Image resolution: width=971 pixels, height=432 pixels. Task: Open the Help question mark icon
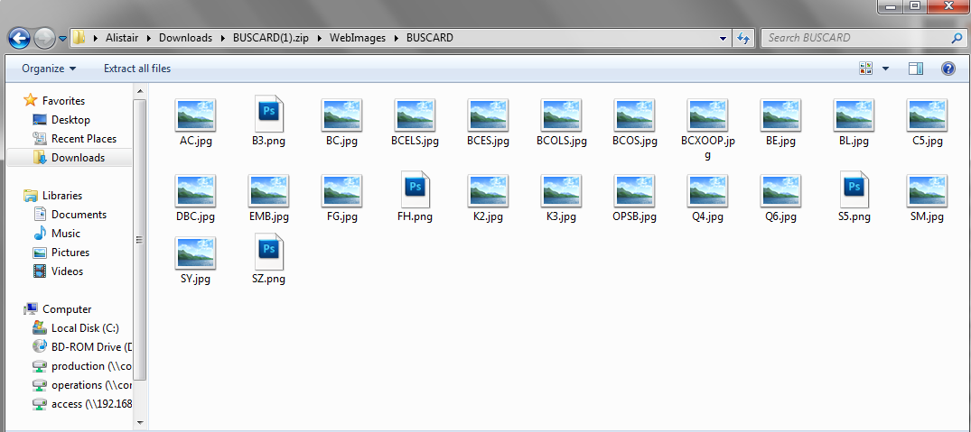pos(948,69)
